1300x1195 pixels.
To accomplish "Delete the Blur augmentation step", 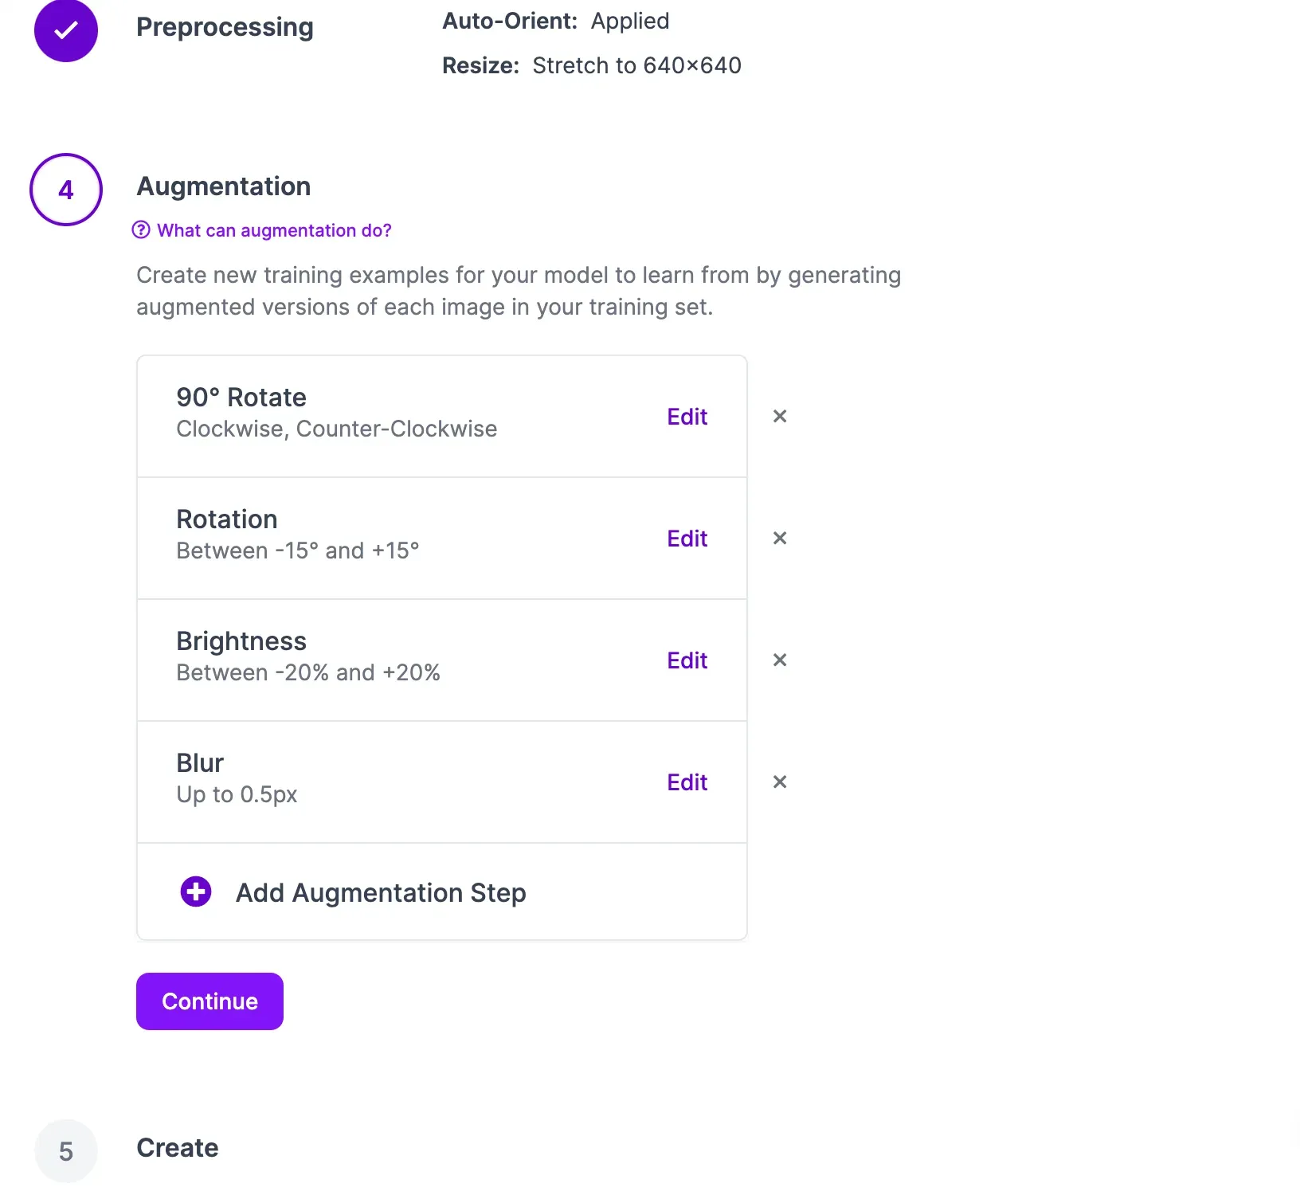I will click(780, 782).
